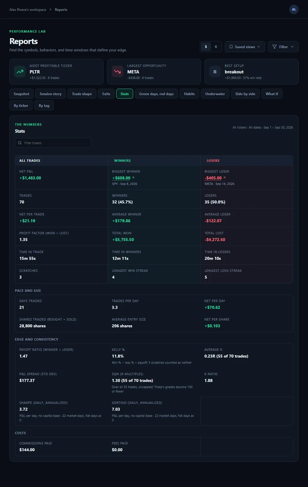The width and height of the screenshot is (308, 487).
Task: Click the P&L spread value $177.37
Action: (x=27, y=380)
